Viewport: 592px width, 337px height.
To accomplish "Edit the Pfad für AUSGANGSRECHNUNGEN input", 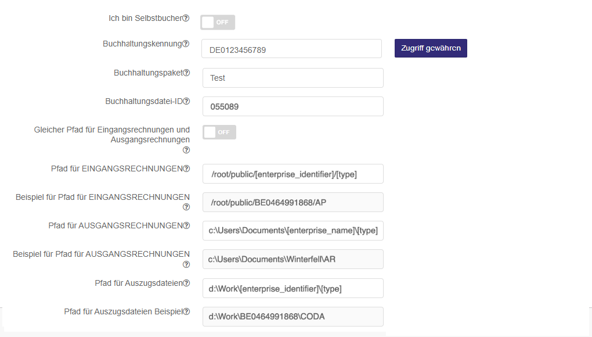I will coord(293,231).
